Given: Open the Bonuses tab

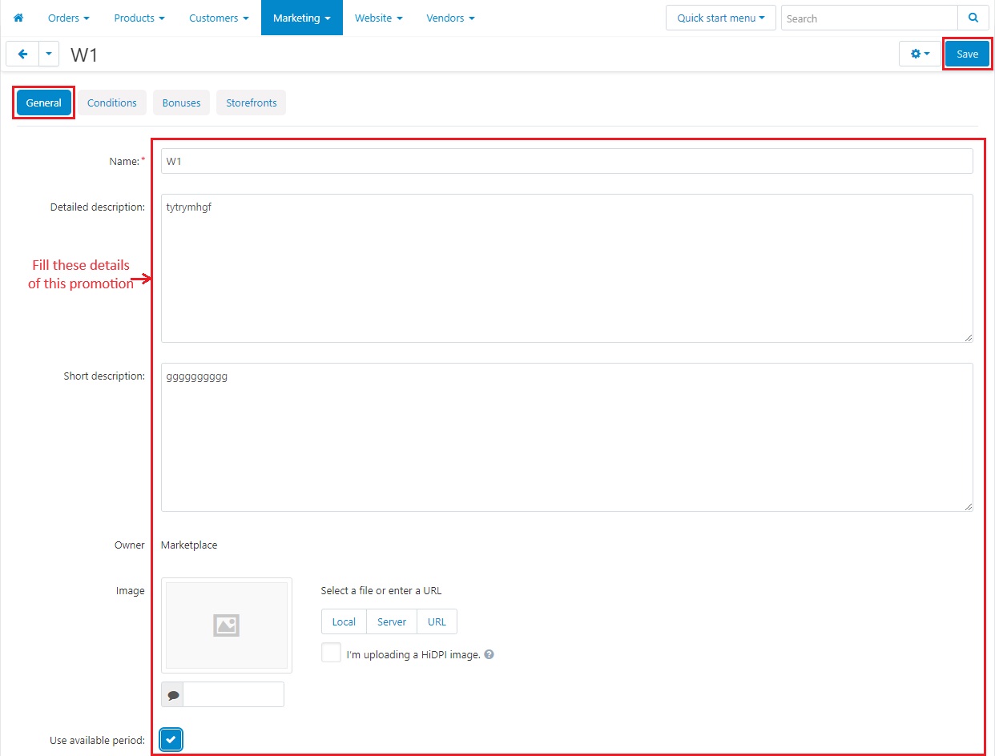Looking at the screenshot, I should click(x=182, y=103).
